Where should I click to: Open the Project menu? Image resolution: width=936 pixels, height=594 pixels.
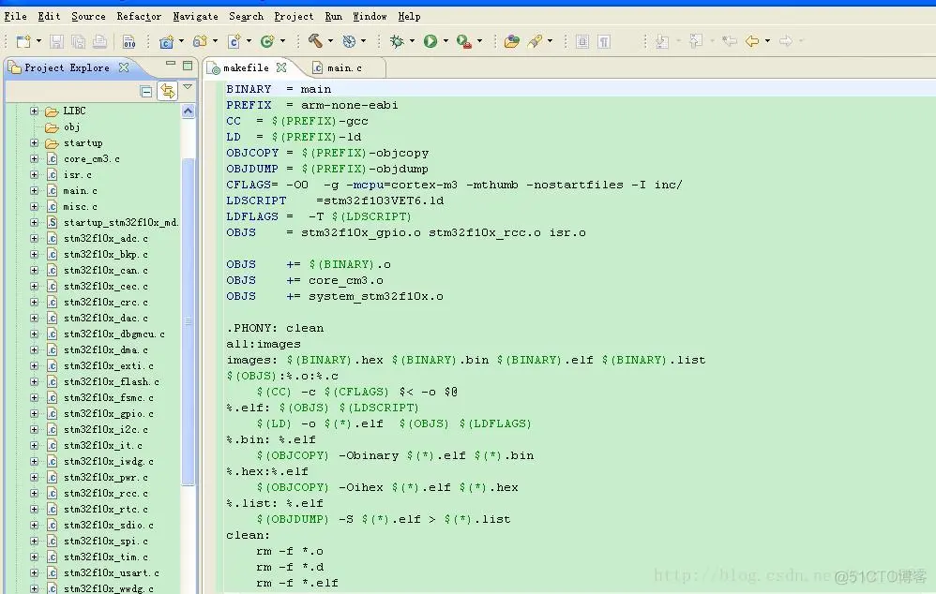tap(294, 16)
